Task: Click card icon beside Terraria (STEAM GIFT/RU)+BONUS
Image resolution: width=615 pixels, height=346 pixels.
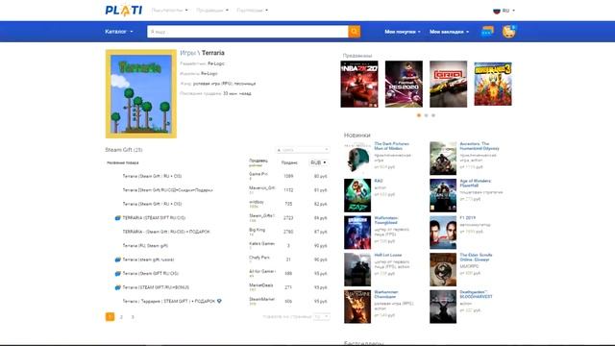Action: [117, 287]
